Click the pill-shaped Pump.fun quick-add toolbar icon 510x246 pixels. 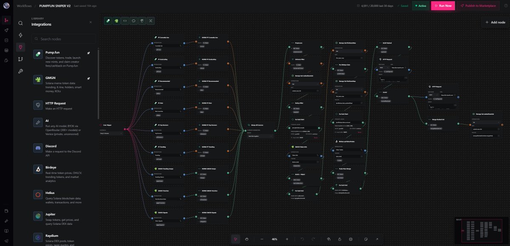point(108,20)
